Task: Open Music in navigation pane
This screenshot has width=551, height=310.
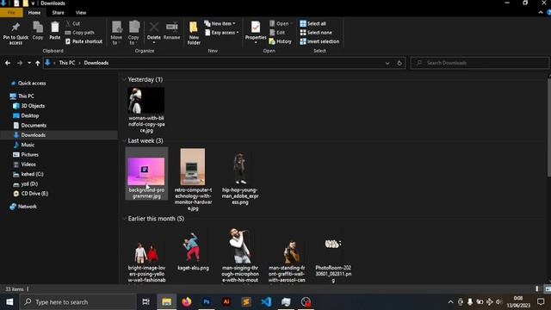Action: pos(28,145)
